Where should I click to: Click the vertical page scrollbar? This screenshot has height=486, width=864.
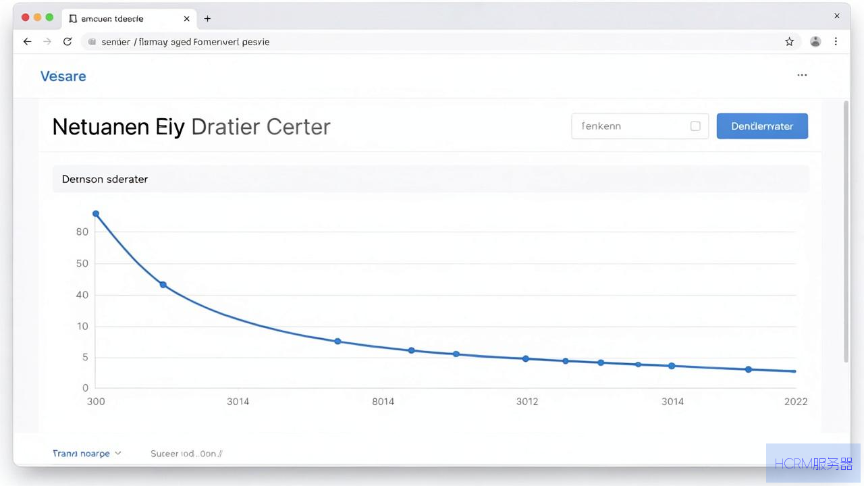846,231
